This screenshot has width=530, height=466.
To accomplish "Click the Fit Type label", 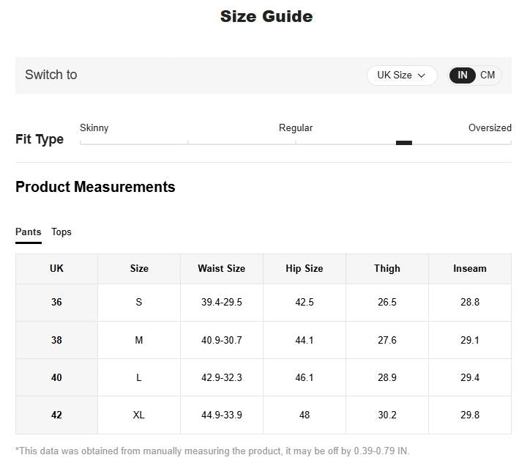I will coord(40,139).
